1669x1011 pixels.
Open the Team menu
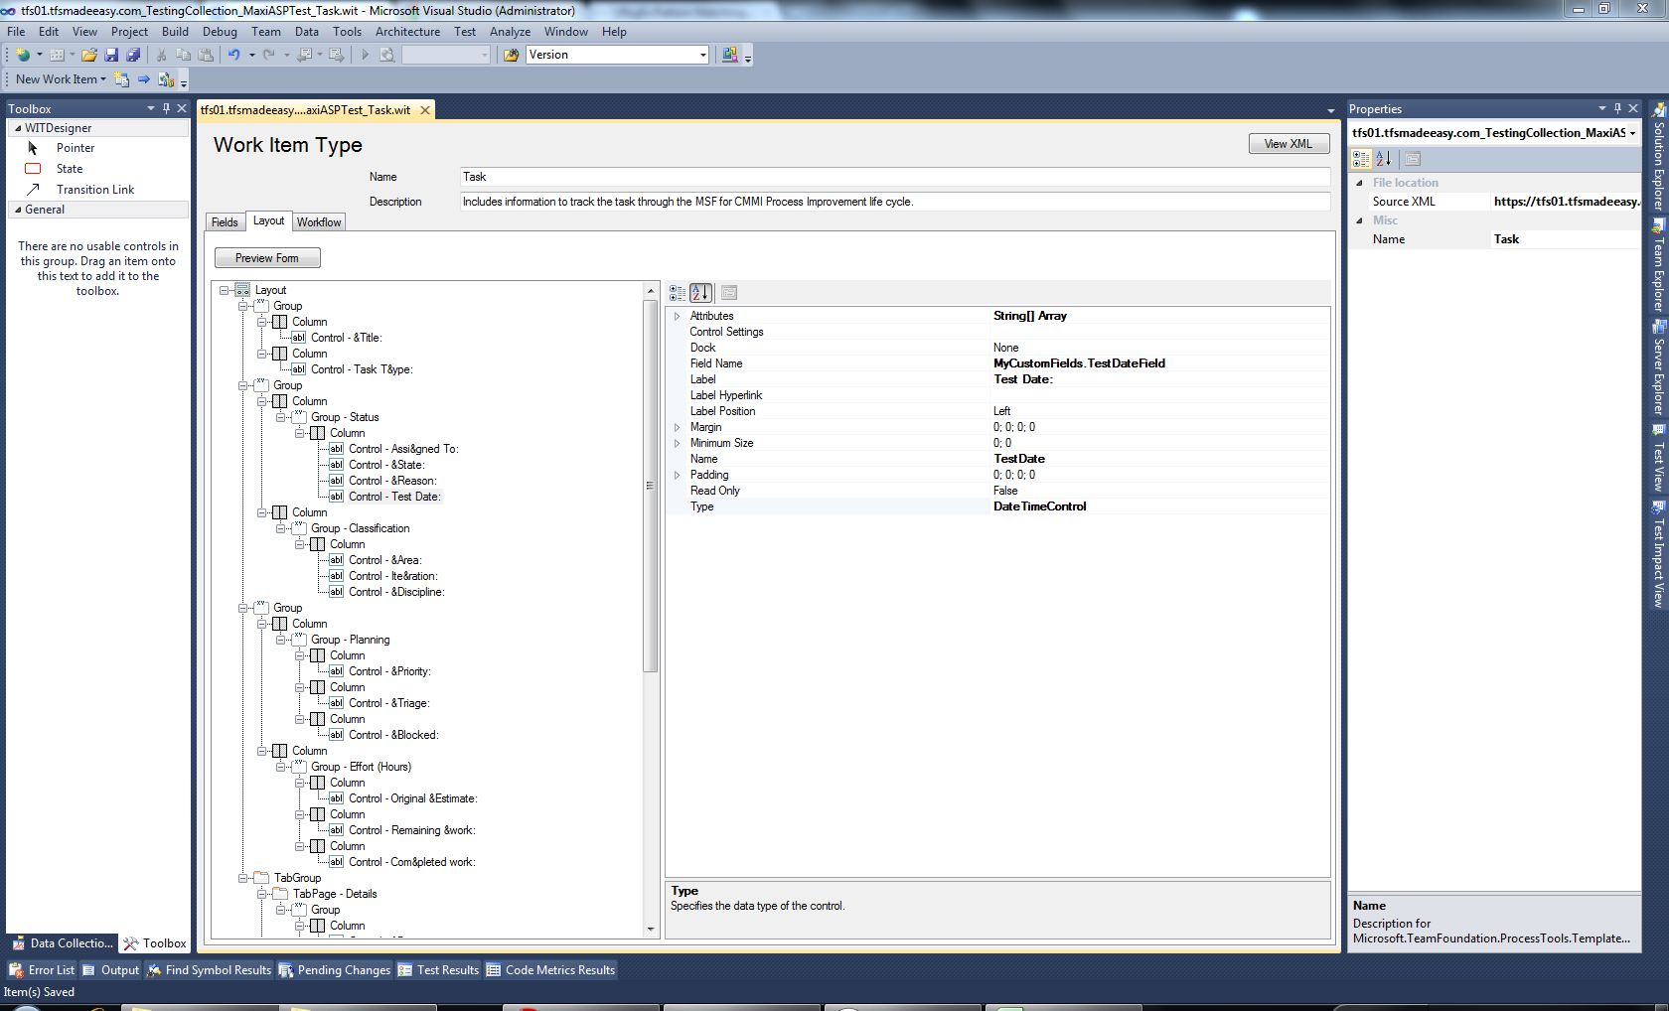(265, 32)
